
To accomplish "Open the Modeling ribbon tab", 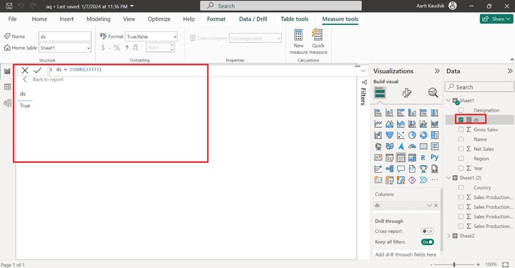I will pyautogui.click(x=98, y=19).
